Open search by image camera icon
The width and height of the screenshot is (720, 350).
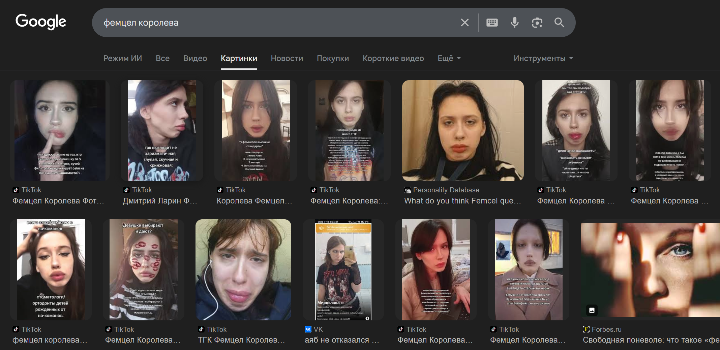[537, 23]
